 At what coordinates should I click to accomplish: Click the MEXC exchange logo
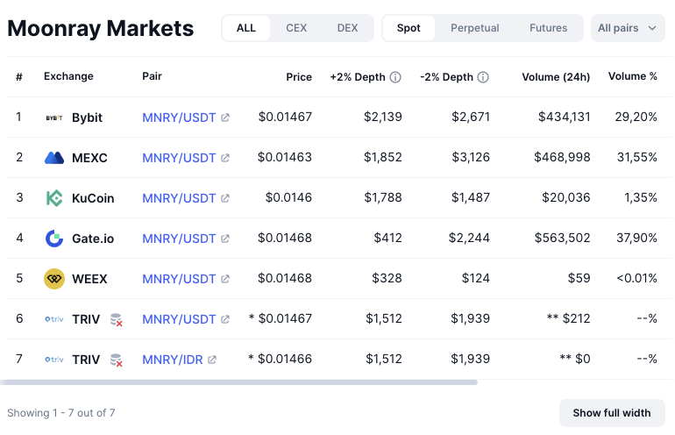pos(54,158)
